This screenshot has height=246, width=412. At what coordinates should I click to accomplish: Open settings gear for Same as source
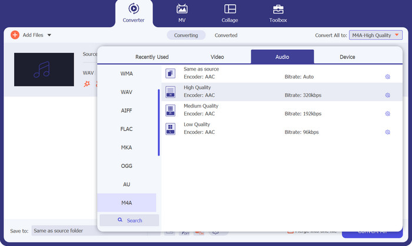[x=387, y=77]
